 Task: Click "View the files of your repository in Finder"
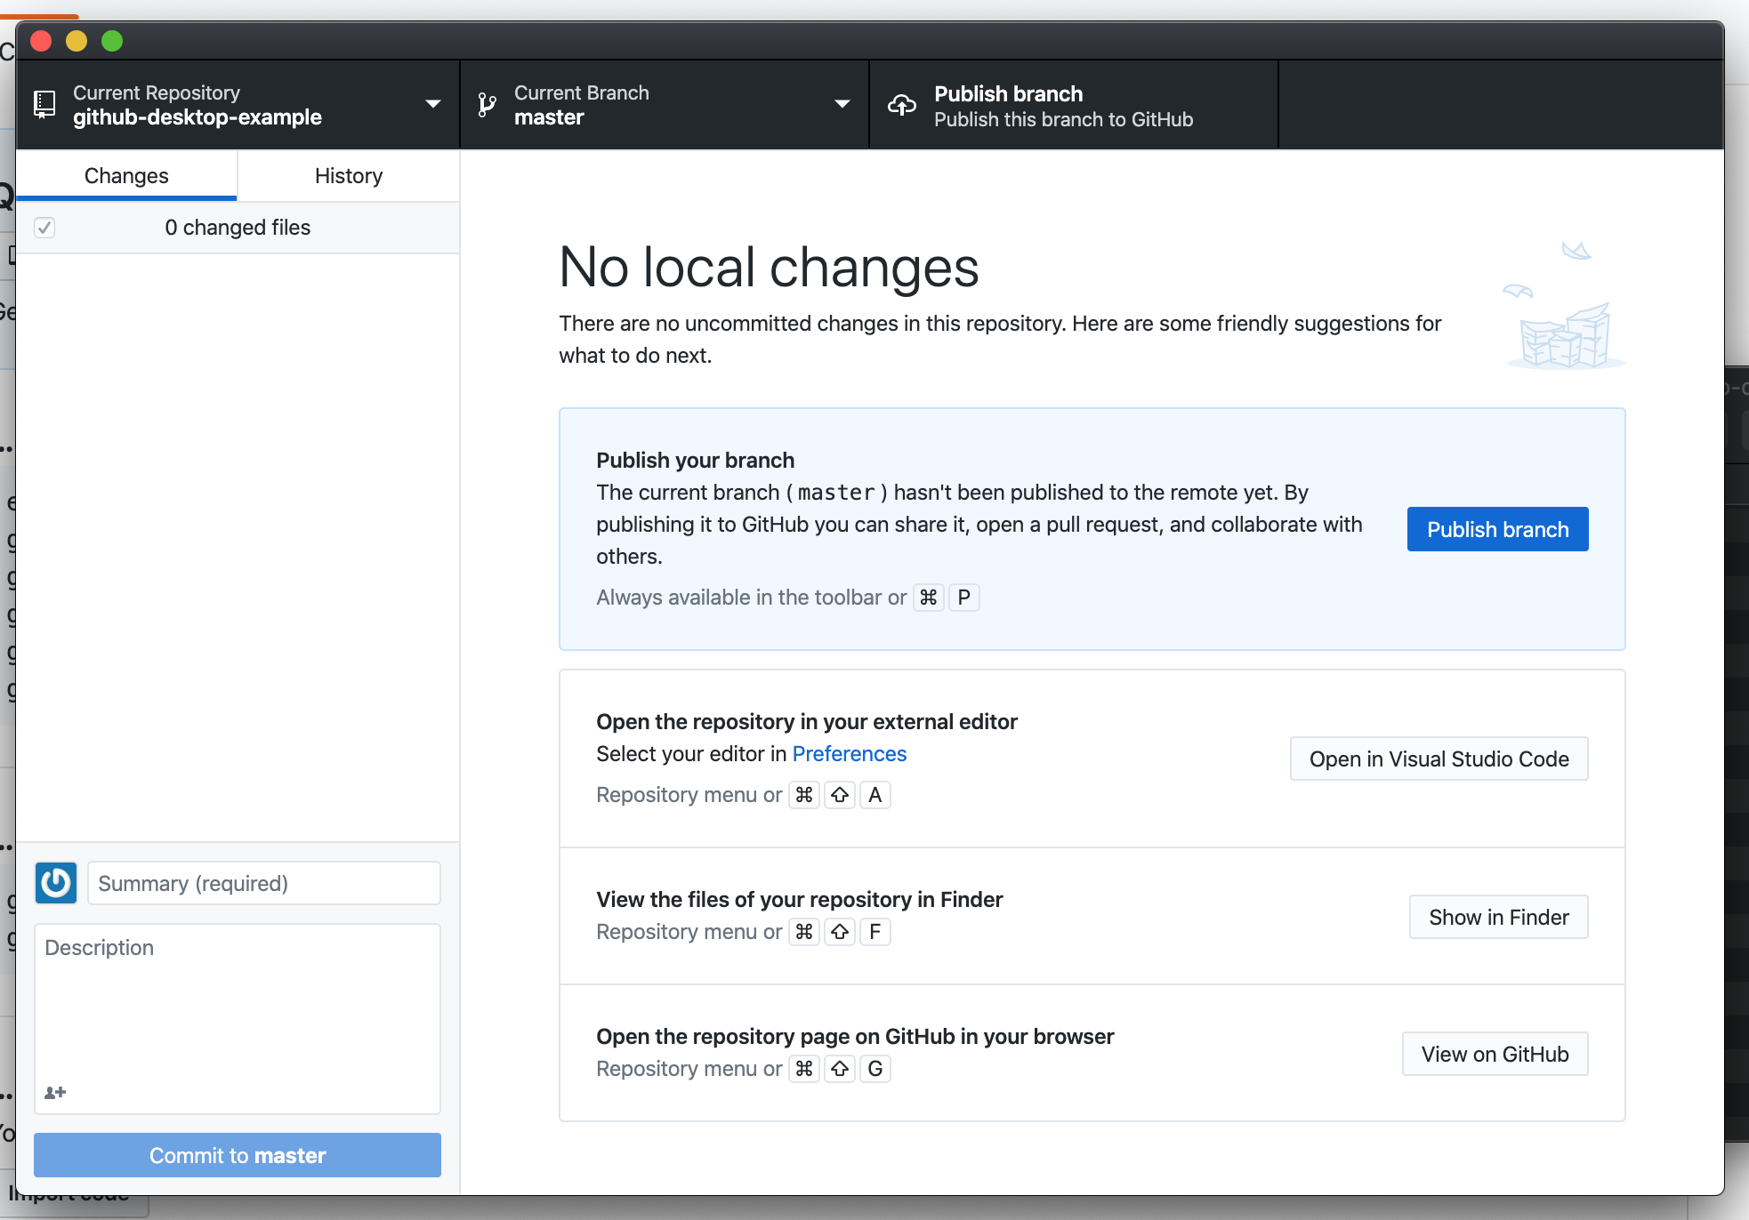[x=799, y=899]
